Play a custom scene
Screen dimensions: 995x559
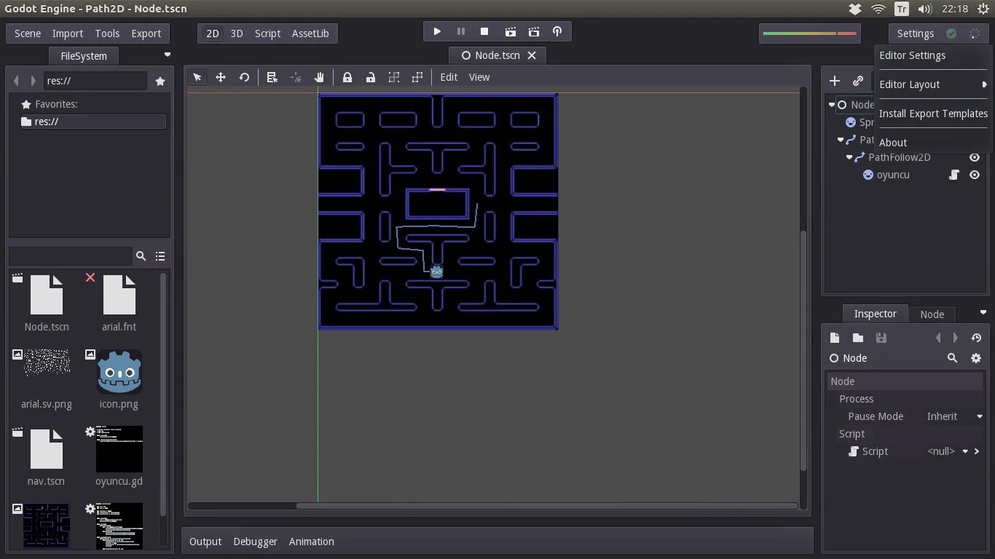tap(534, 31)
